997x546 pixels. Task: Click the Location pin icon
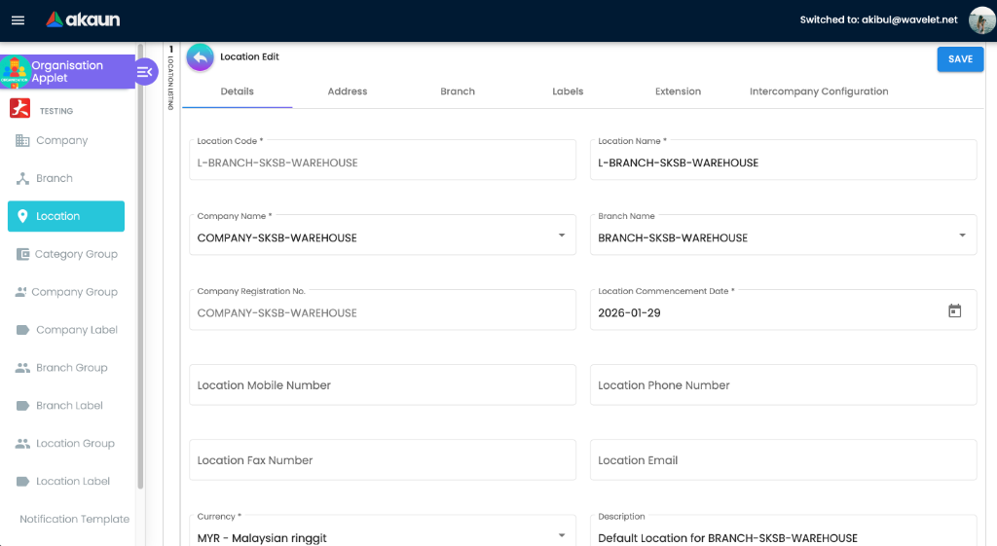pyautogui.click(x=22, y=216)
